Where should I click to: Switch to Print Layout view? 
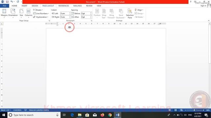(176, 110)
